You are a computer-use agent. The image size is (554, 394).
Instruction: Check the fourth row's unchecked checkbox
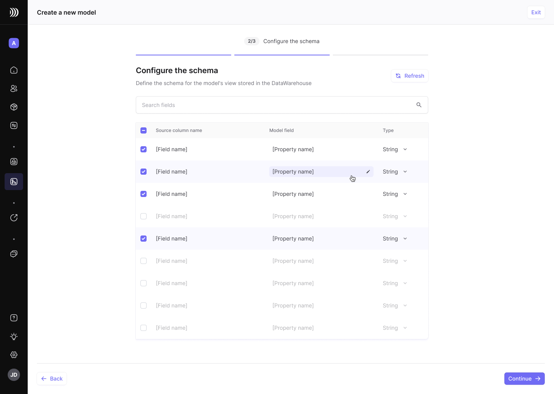(144, 216)
